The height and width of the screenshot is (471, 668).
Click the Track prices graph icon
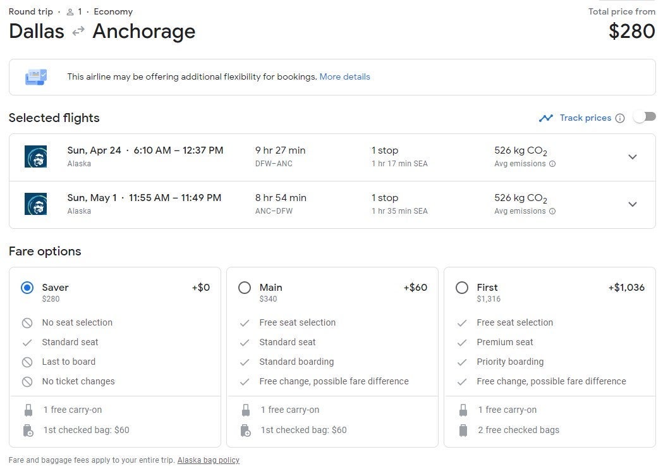(546, 118)
